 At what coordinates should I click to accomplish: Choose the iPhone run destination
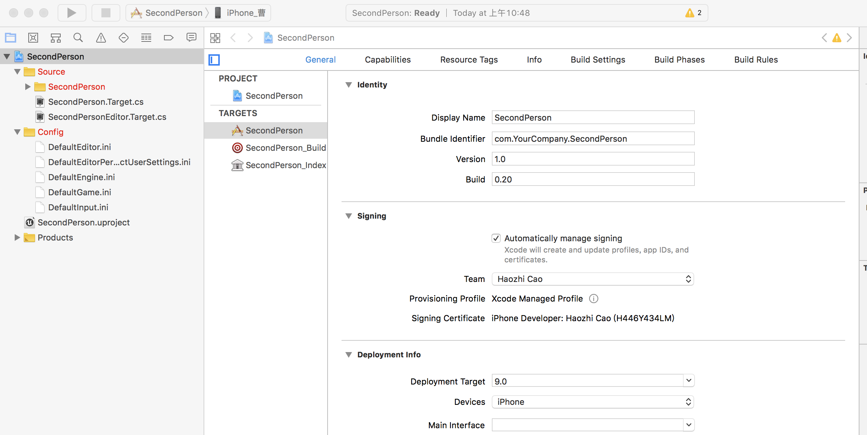[x=240, y=13]
